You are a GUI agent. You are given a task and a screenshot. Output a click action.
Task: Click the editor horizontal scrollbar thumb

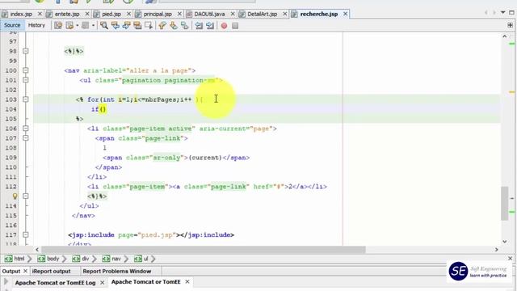click(x=203, y=250)
